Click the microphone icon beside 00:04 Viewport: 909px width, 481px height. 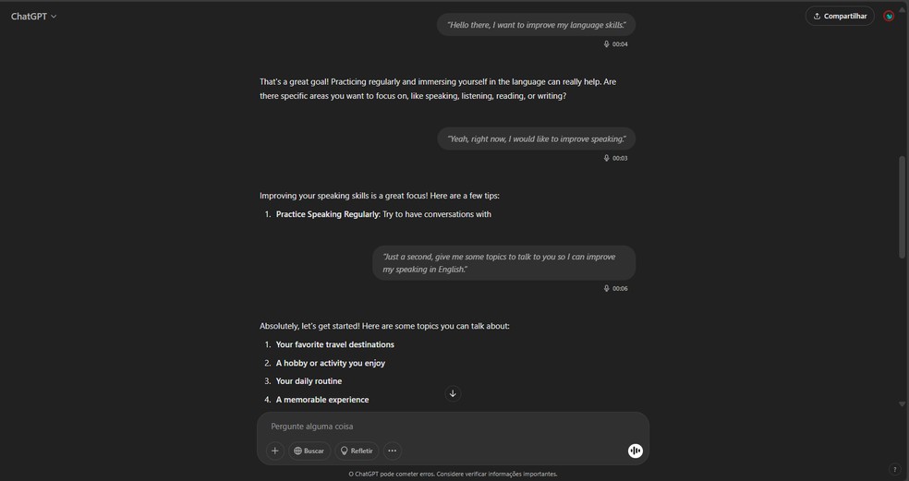point(607,44)
